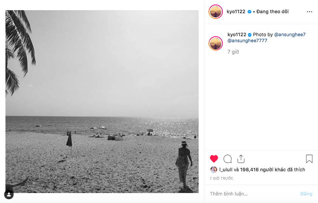Click verified badge next to header username
The height and width of the screenshot is (203, 318).
pyautogui.click(x=250, y=12)
